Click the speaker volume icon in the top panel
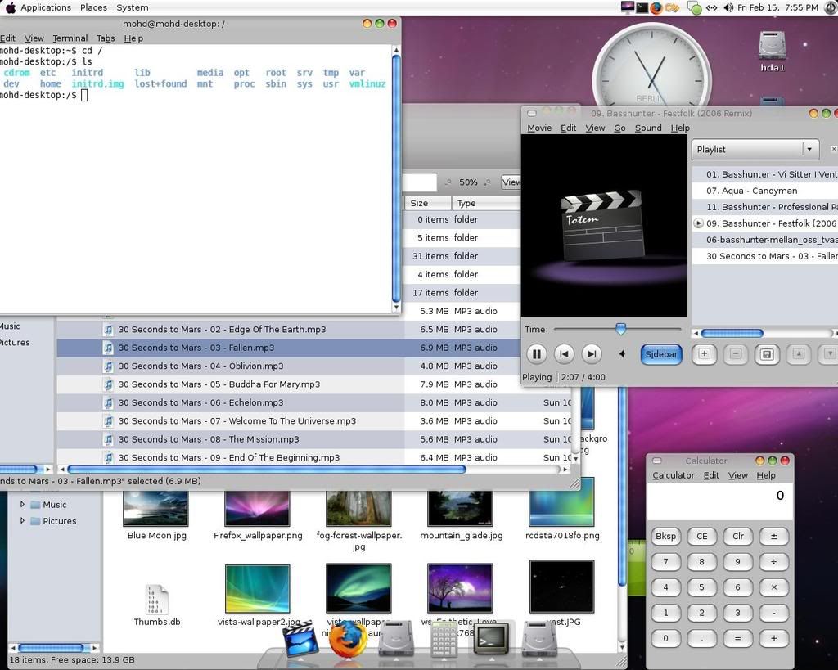Screen dimensions: 838x670 point(728,7)
